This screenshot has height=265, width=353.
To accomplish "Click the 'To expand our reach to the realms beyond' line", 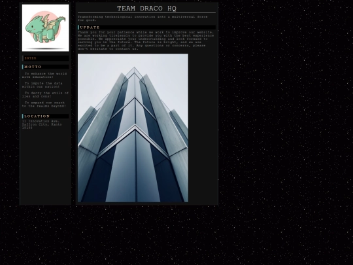I will coord(44,104).
